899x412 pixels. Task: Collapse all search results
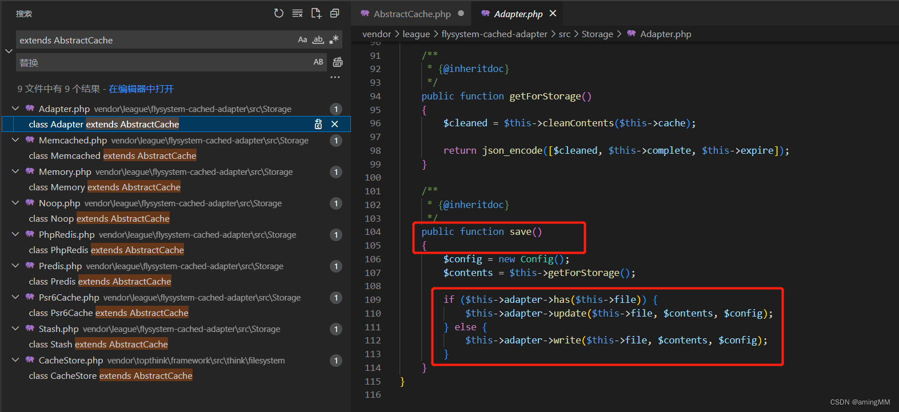tap(335, 13)
